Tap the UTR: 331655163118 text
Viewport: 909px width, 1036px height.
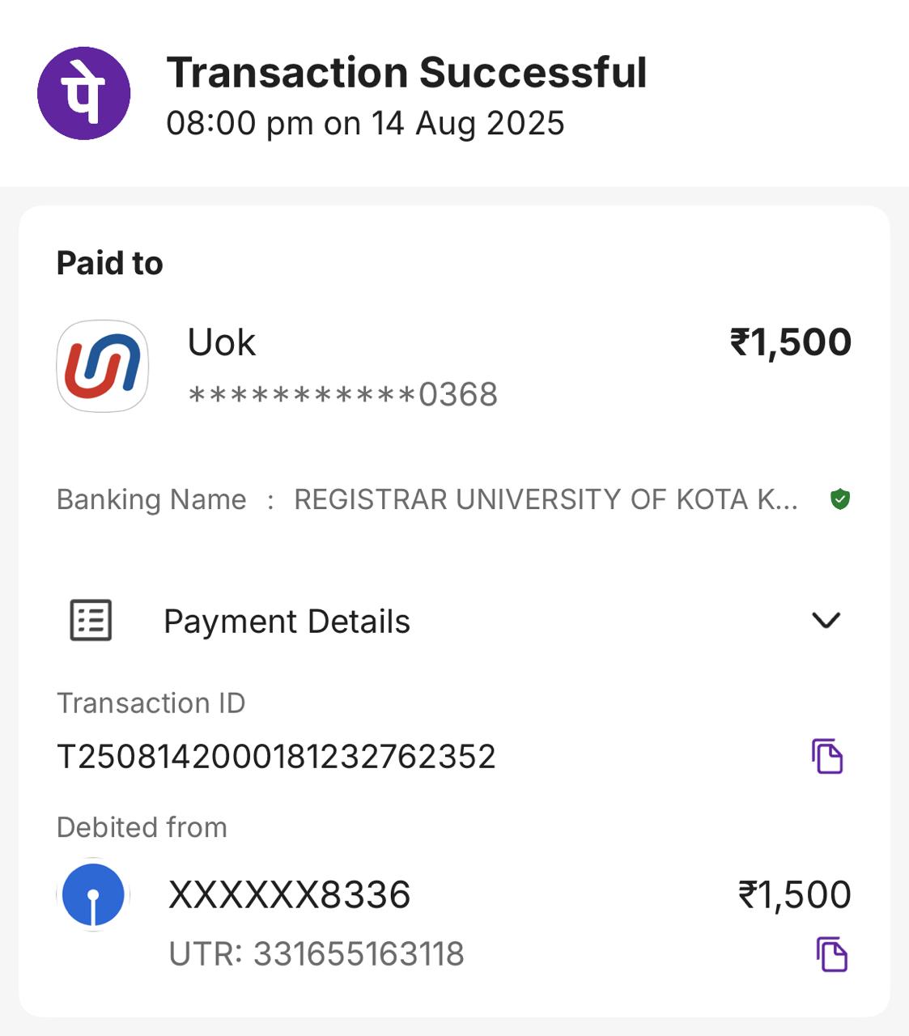click(316, 954)
